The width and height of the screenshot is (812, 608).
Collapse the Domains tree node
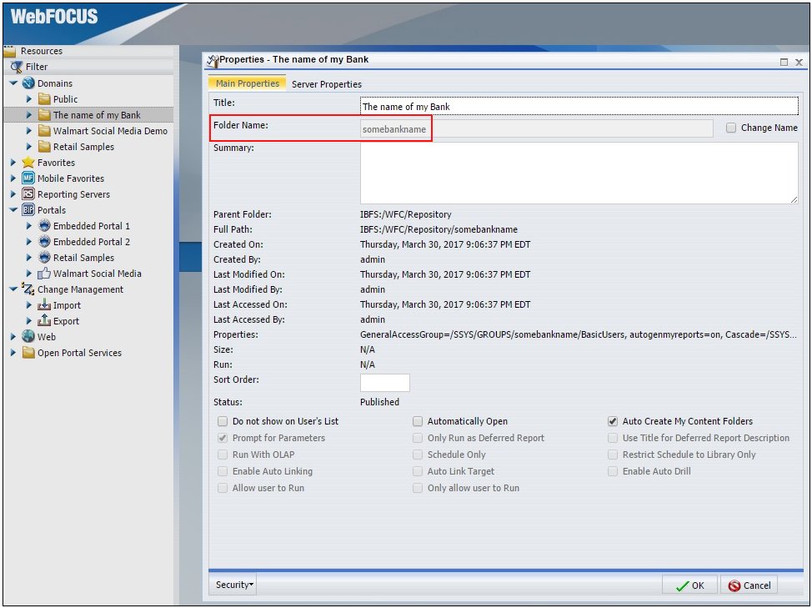13,83
